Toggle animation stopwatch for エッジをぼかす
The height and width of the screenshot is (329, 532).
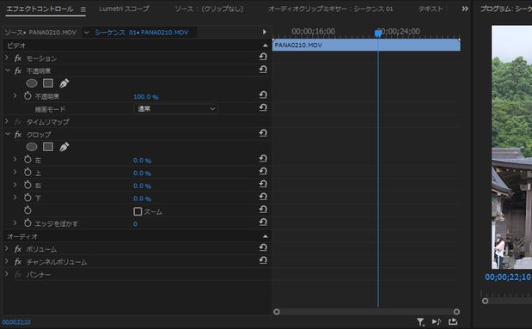pyautogui.click(x=28, y=223)
